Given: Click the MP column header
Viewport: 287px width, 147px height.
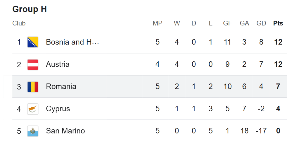Looking at the screenshot, I should [x=158, y=23].
